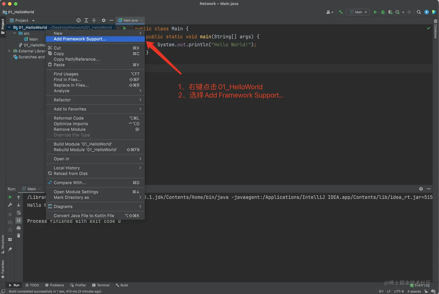Choose Add Framework Support... from the context menu
Image resolution: width=439 pixels, height=294 pixels.
95,39
